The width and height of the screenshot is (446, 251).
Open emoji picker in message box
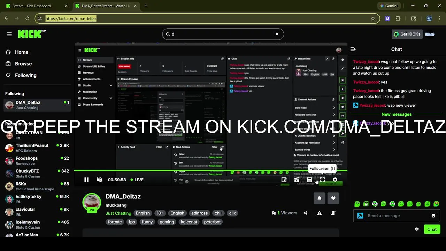coord(433,216)
